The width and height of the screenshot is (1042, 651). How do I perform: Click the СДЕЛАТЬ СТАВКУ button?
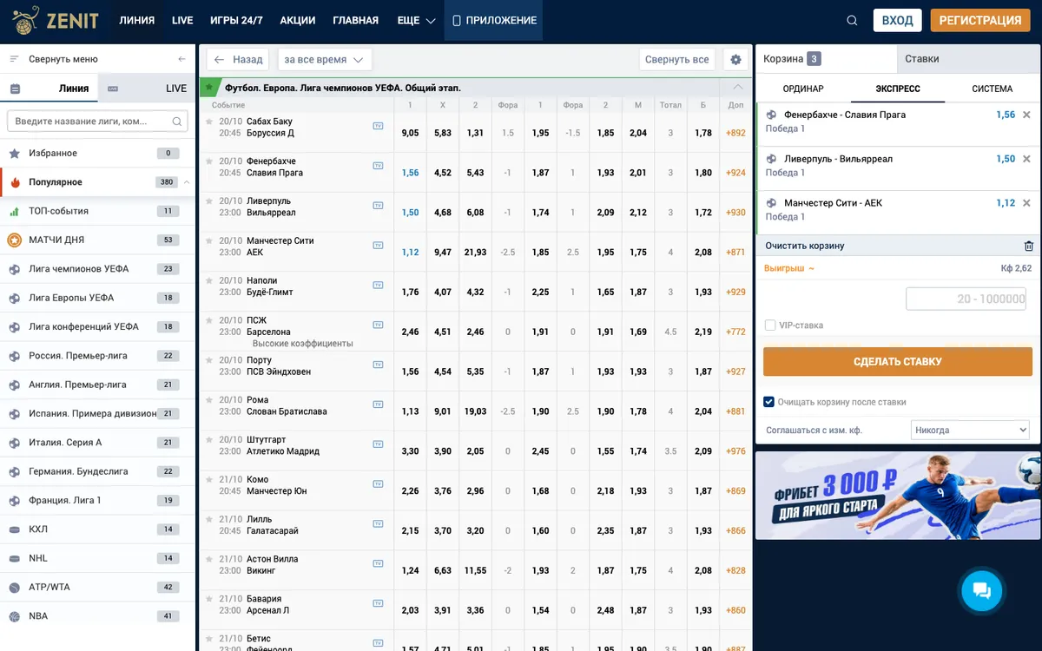pyautogui.click(x=898, y=362)
